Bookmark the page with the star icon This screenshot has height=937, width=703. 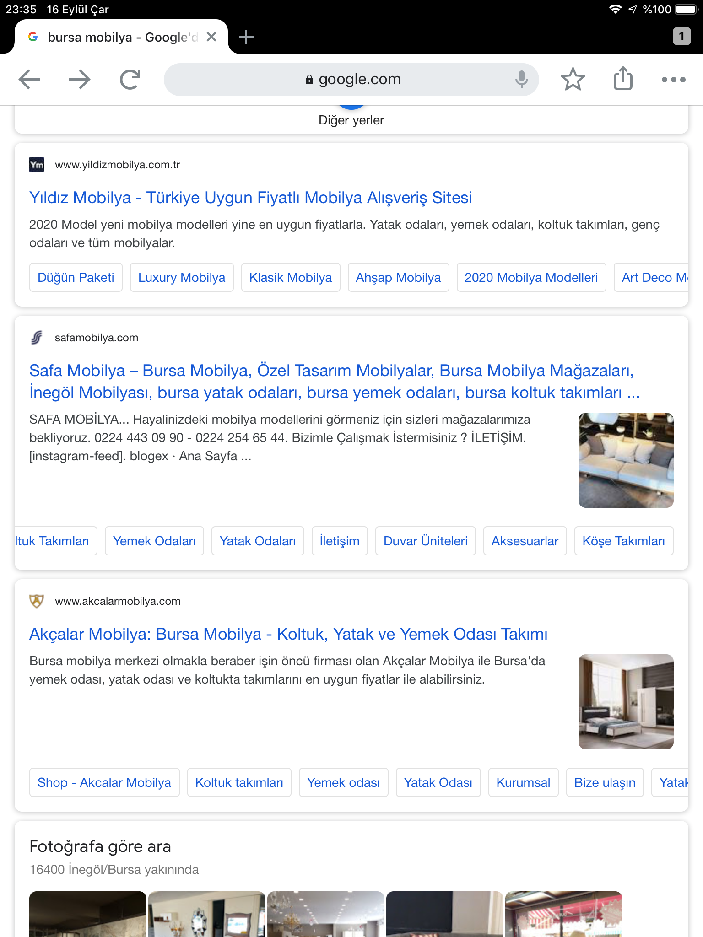point(573,80)
